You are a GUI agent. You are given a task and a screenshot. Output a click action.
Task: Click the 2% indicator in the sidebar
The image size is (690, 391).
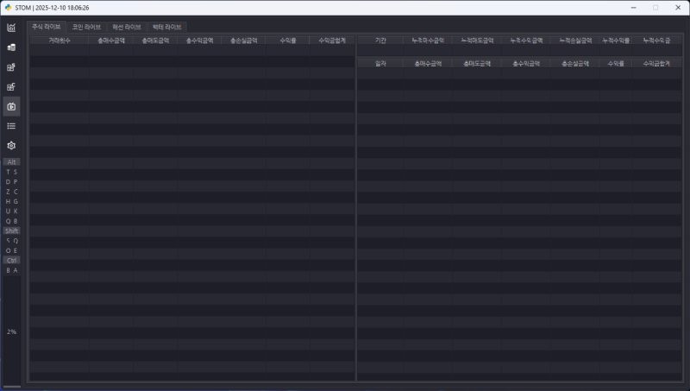(x=11, y=331)
